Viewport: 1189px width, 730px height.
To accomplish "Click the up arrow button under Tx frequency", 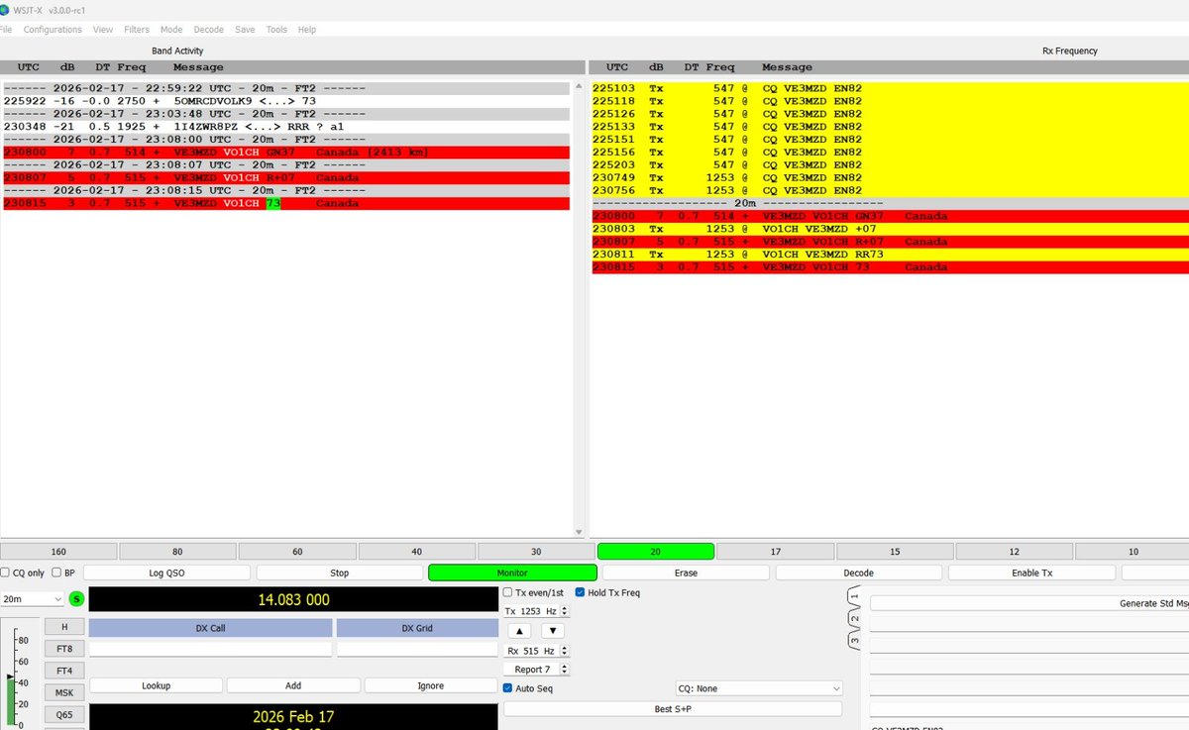I will (520, 631).
